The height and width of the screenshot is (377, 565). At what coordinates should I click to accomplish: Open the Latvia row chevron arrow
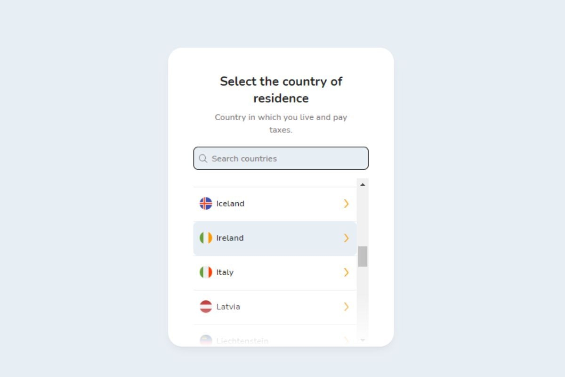(347, 307)
